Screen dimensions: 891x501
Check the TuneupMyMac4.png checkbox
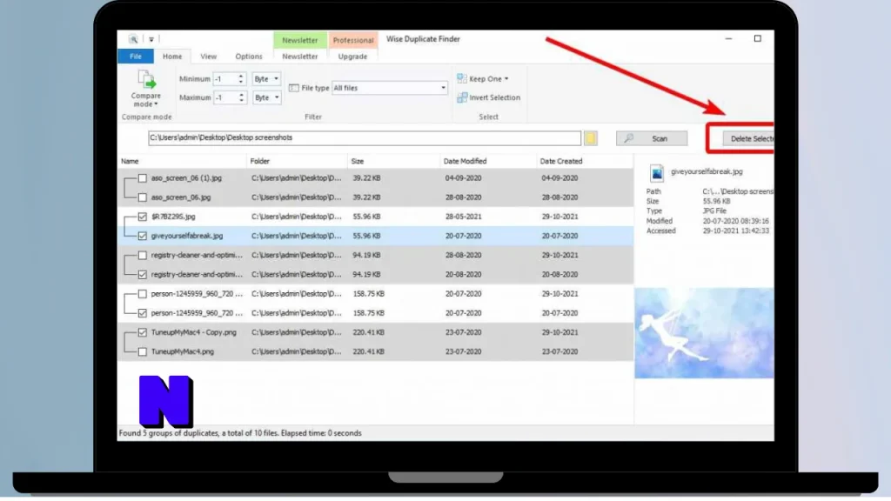click(142, 352)
